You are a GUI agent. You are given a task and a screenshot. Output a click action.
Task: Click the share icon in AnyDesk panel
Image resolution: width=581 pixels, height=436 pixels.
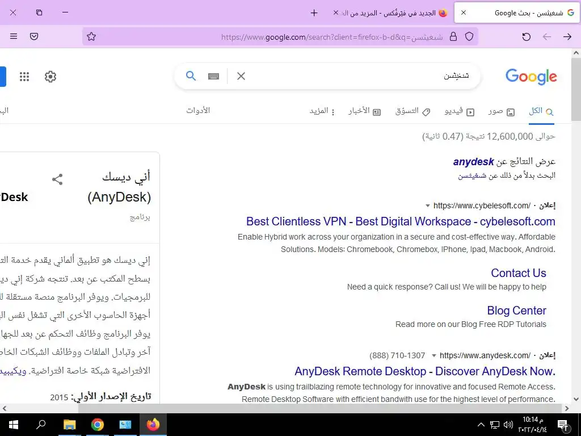[x=57, y=179]
